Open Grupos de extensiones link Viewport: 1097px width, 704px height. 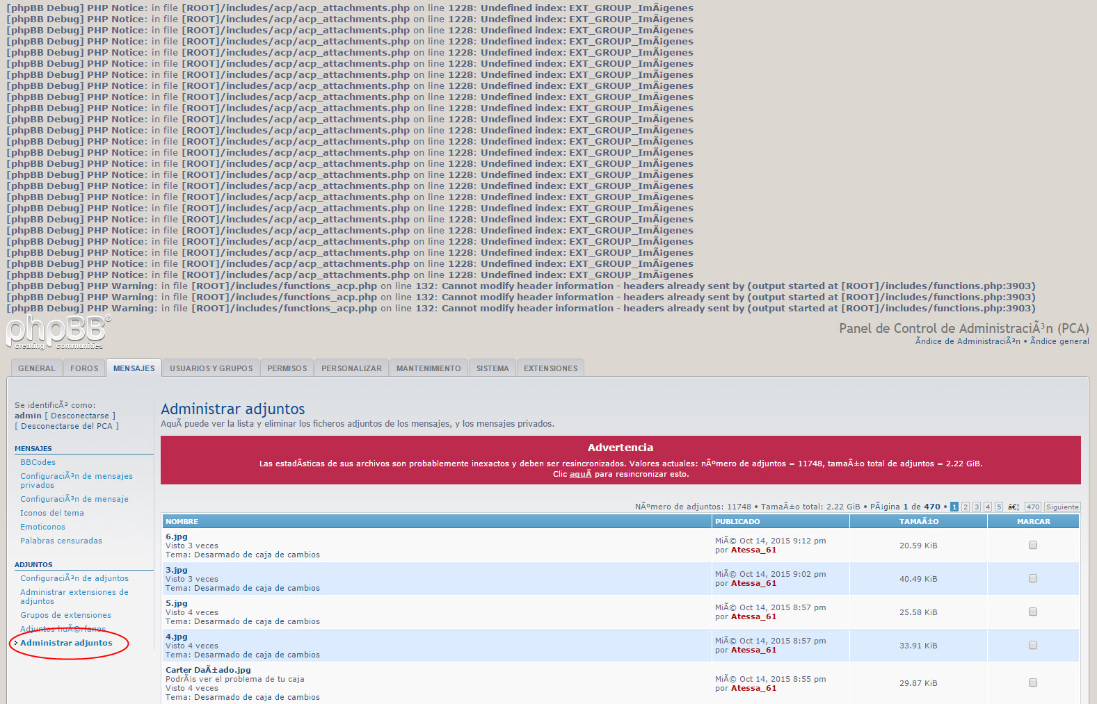point(65,615)
